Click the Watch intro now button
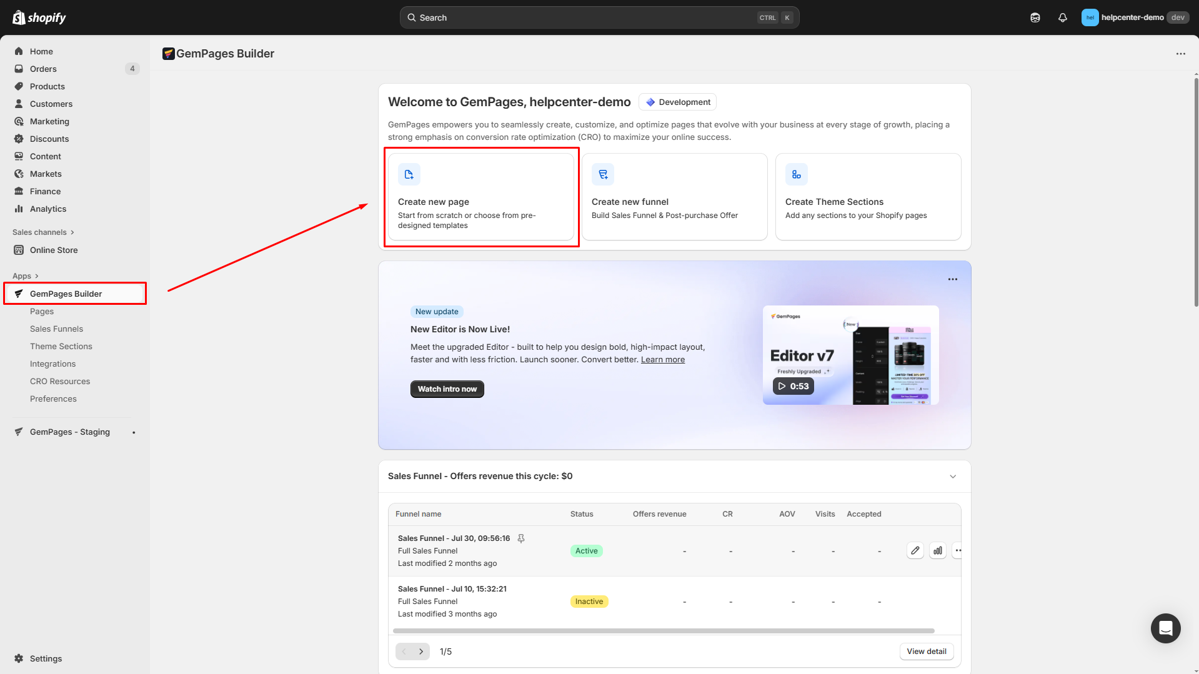 coord(447,389)
